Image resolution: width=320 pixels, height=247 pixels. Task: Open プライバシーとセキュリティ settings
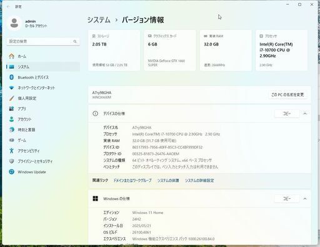(x=43, y=162)
